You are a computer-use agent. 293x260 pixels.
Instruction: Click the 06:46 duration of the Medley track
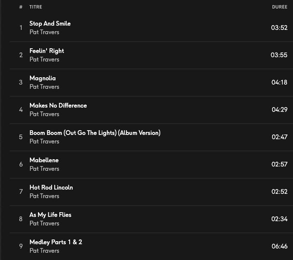click(x=279, y=246)
